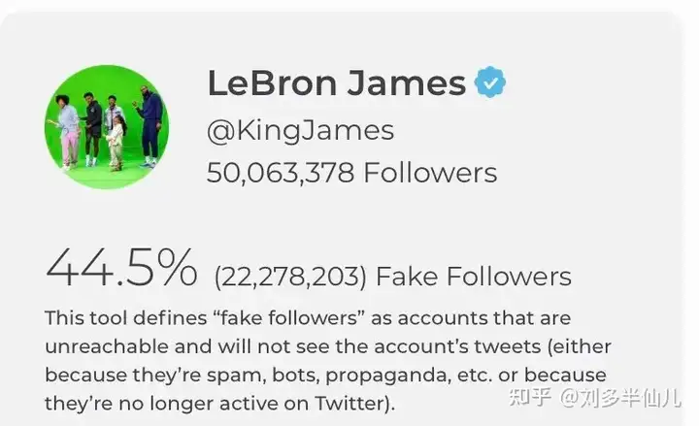The height and width of the screenshot is (426, 699).
Task: Click the @刘多半仙儿 watermark username
Action: tap(620, 398)
